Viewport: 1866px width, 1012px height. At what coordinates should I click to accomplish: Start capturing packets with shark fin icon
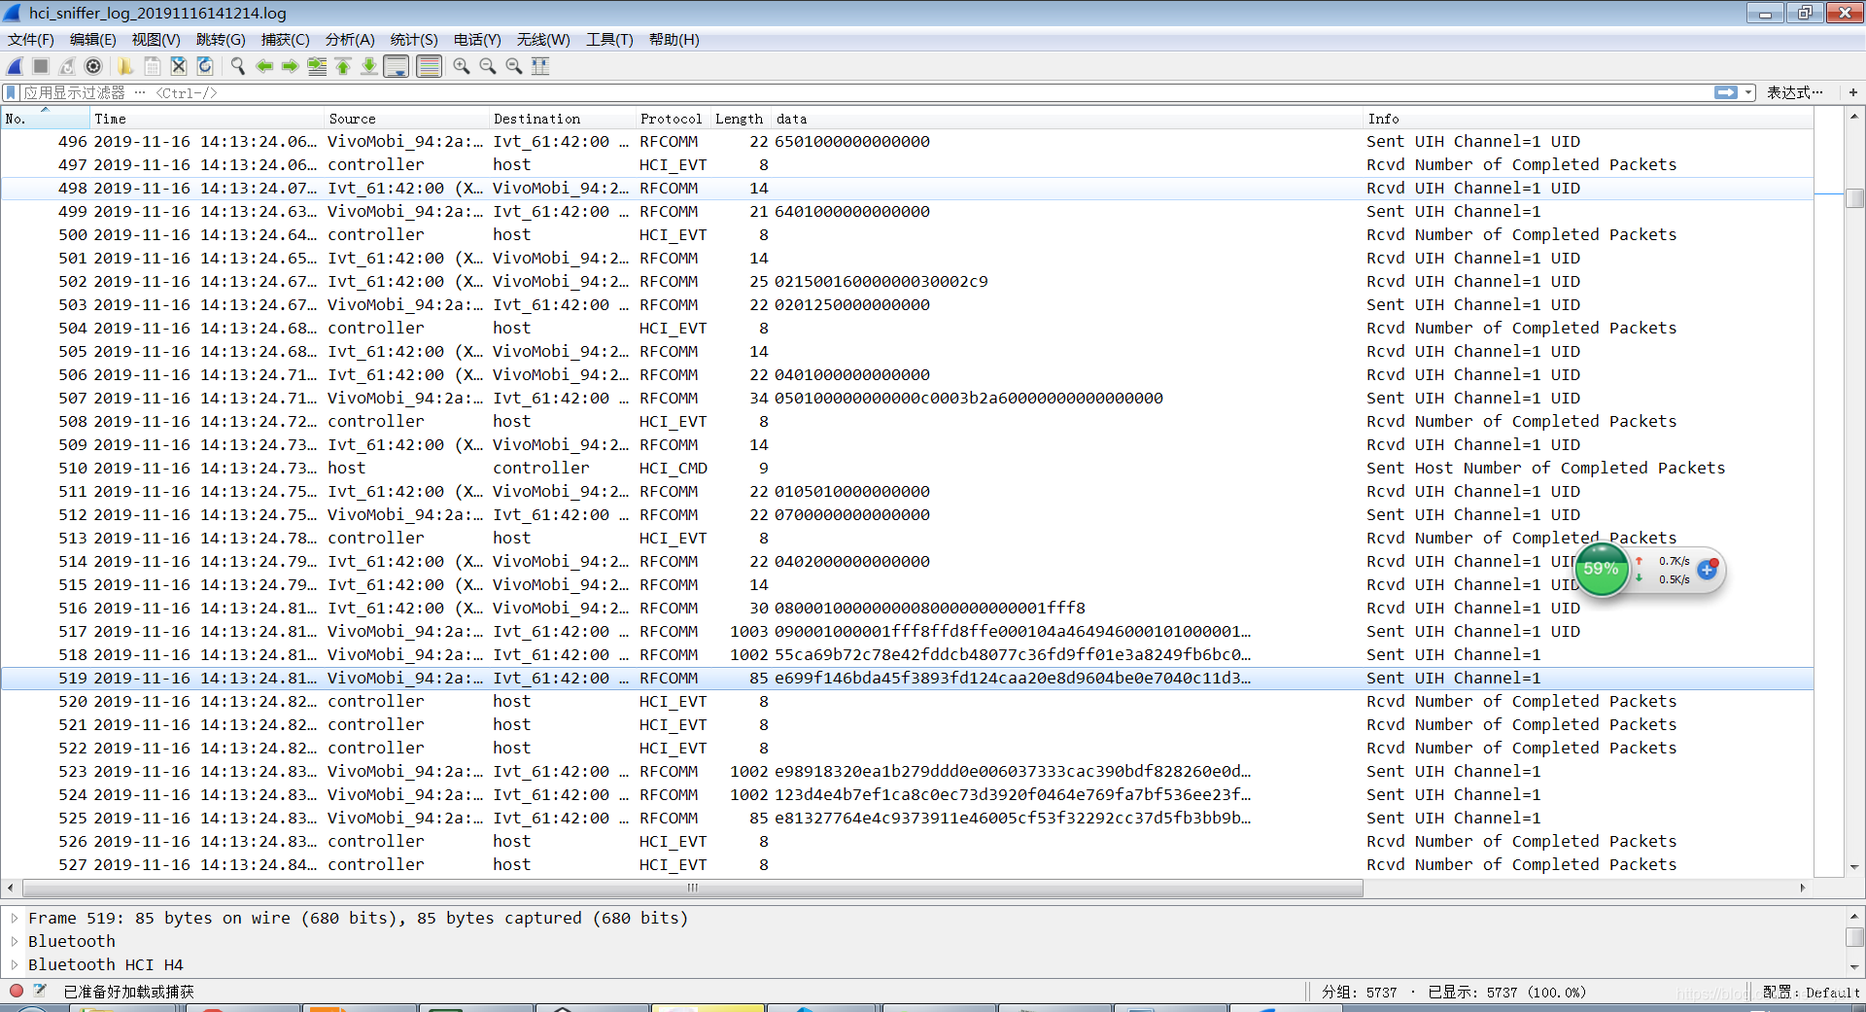15,66
